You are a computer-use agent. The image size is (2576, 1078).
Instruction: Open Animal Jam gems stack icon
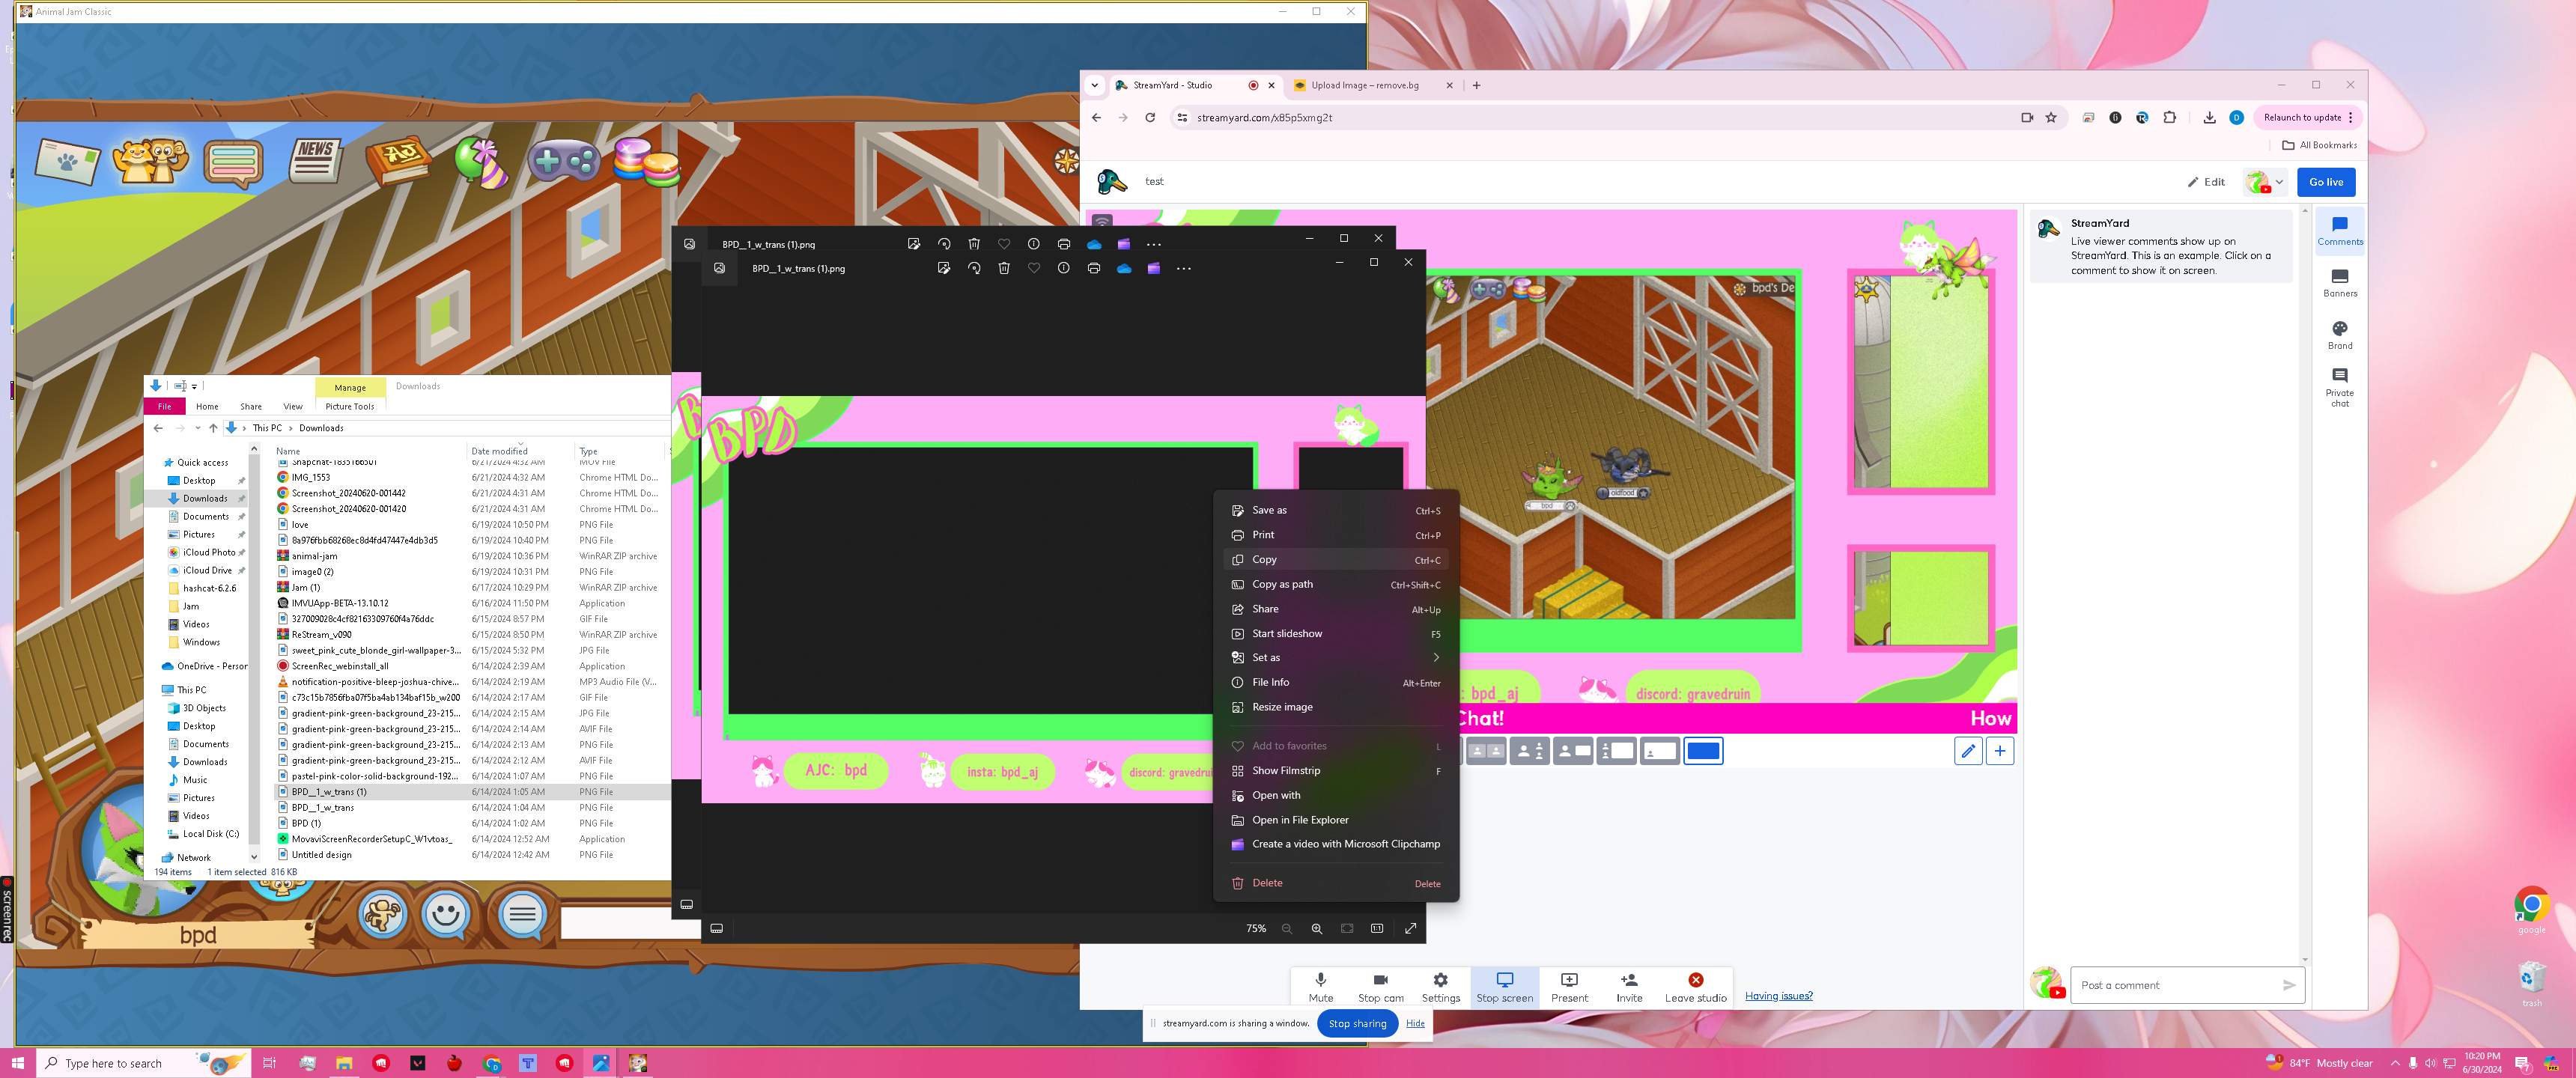(x=646, y=162)
